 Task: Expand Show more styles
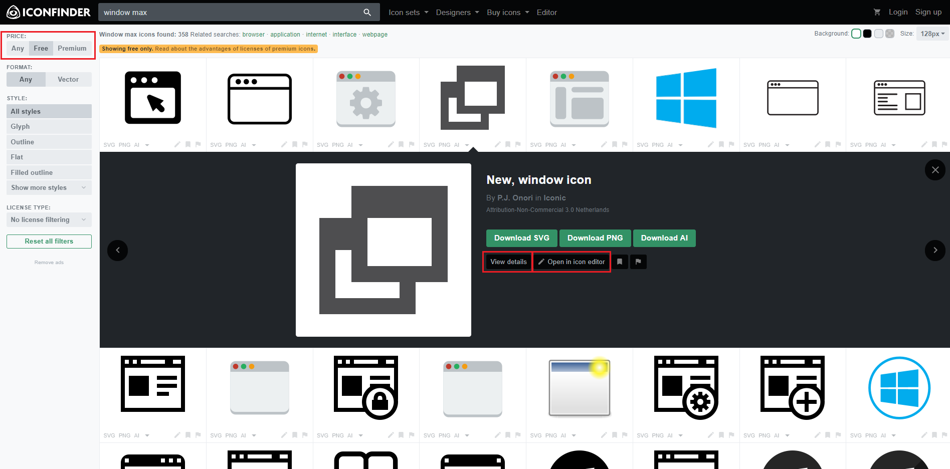click(49, 187)
